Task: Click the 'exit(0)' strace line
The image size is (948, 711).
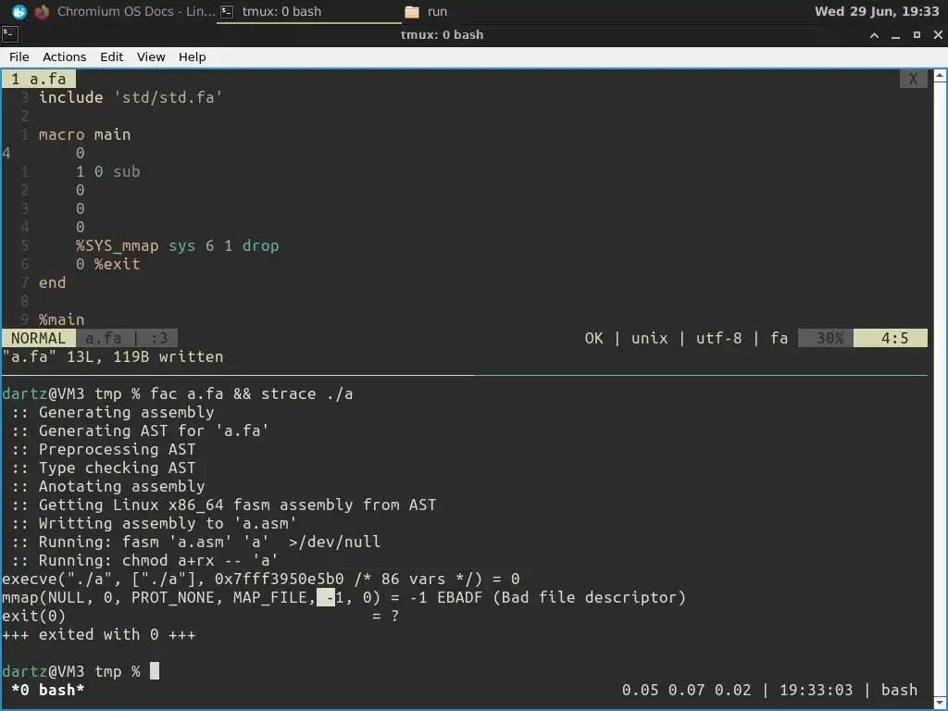Action: pos(200,616)
